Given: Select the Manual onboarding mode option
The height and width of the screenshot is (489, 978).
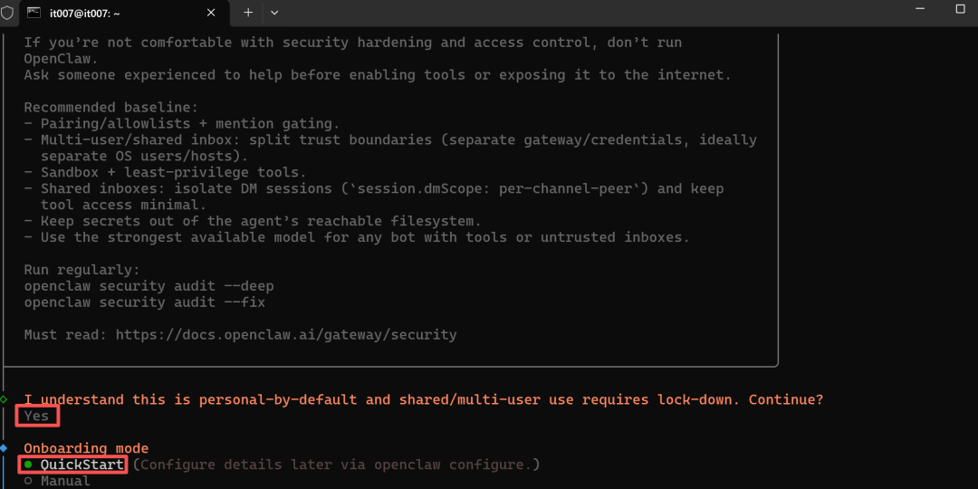Looking at the screenshot, I should point(65,481).
